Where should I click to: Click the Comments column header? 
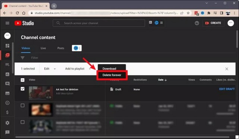206,80
